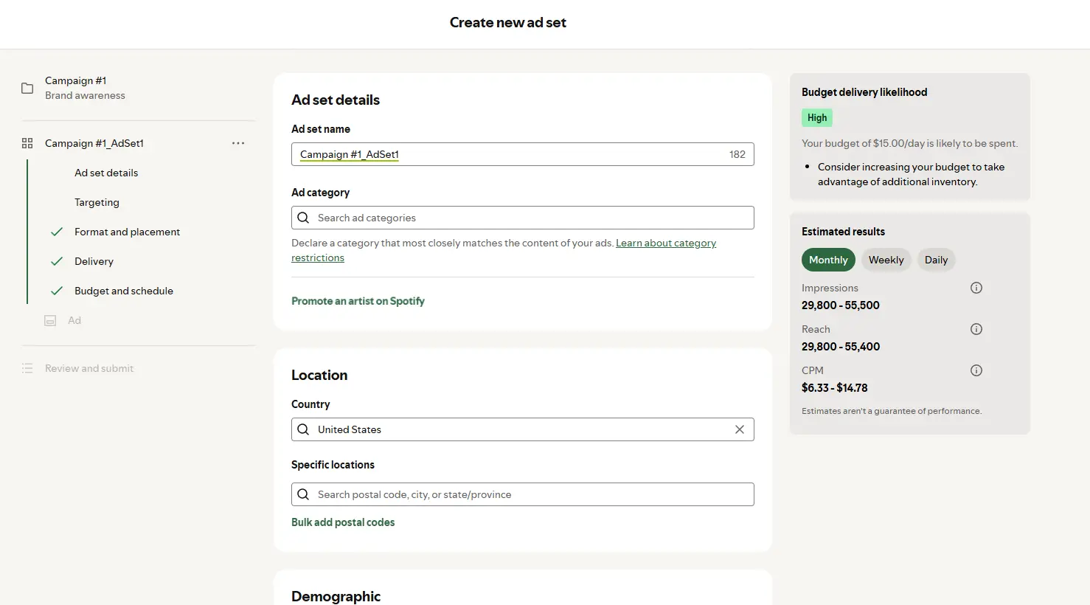Click the campaign folder icon

click(27, 88)
